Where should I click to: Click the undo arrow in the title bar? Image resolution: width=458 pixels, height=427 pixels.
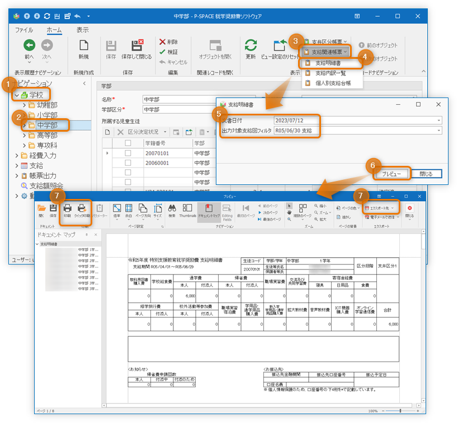77,16
